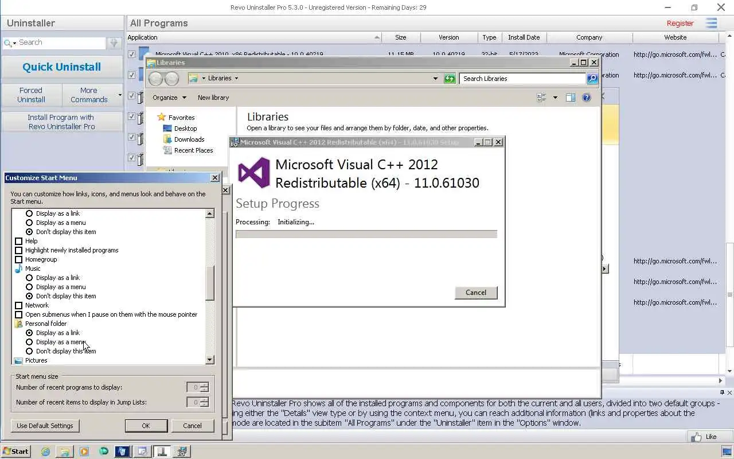Click Use Default Settings button
The width and height of the screenshot is (734, 459).
45,426
